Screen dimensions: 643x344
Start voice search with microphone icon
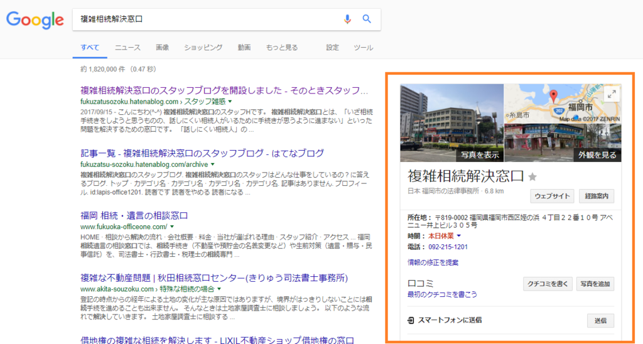(x=347, y=19)
